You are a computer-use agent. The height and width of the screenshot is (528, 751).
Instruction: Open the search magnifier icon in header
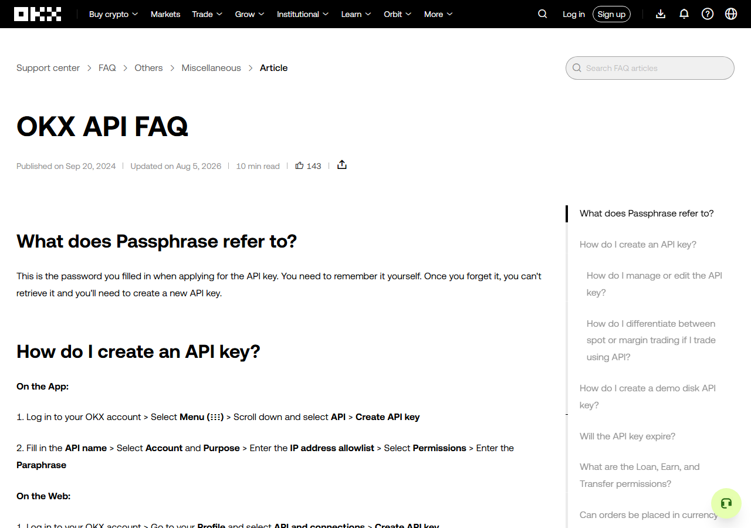543,14
